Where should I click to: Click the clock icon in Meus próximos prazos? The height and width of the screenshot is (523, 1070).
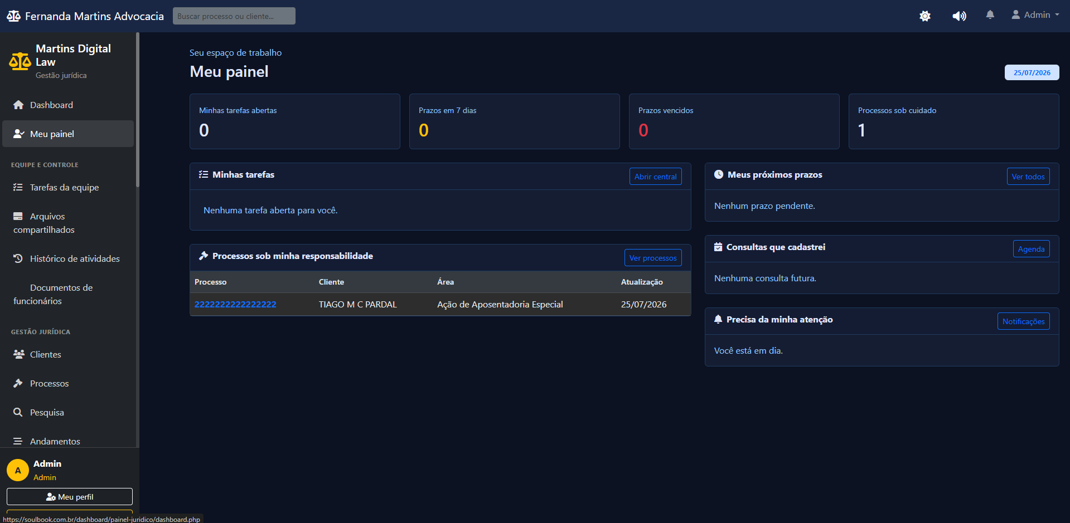point(719,174)
